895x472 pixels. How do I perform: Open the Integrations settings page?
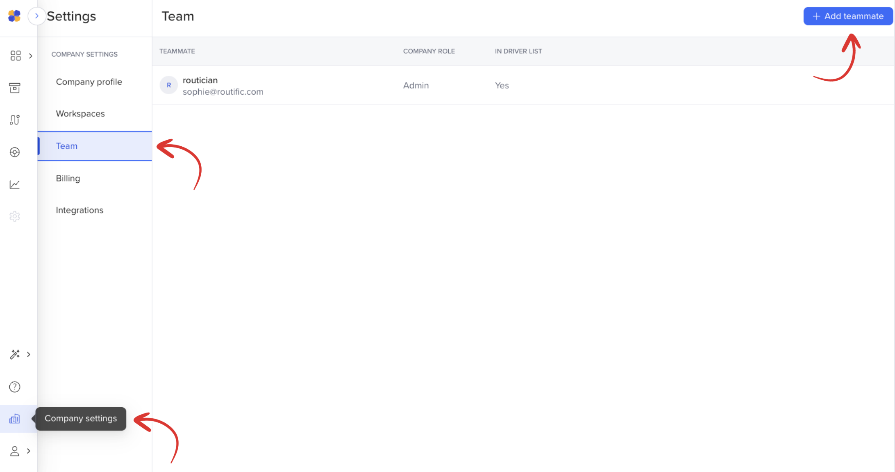pos(80,210)
